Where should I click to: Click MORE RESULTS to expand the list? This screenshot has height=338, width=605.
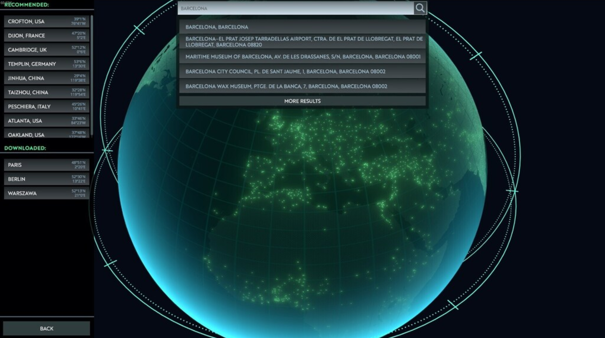(302, 101)
